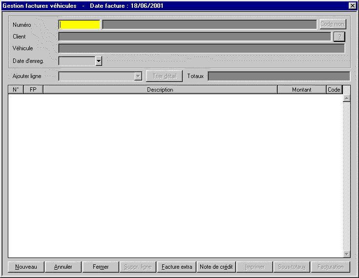Click the Suppr. ligne button

click(138, 267)
